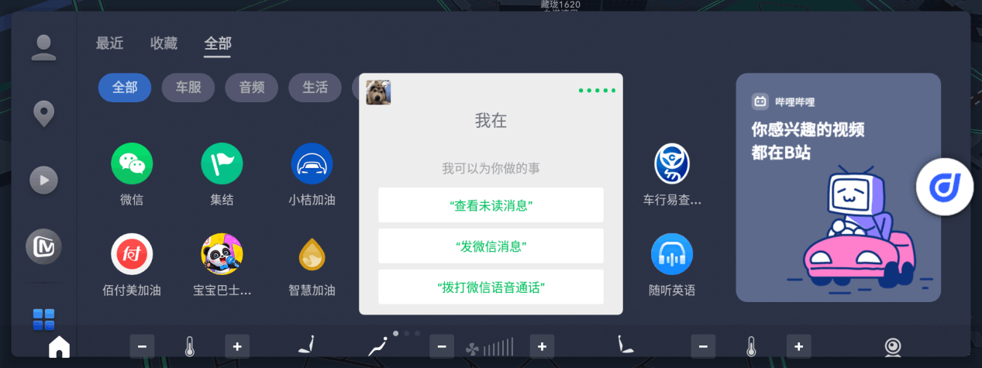Open the bilibili promo card
The image size is (982, 368).
tap(838, 187)
